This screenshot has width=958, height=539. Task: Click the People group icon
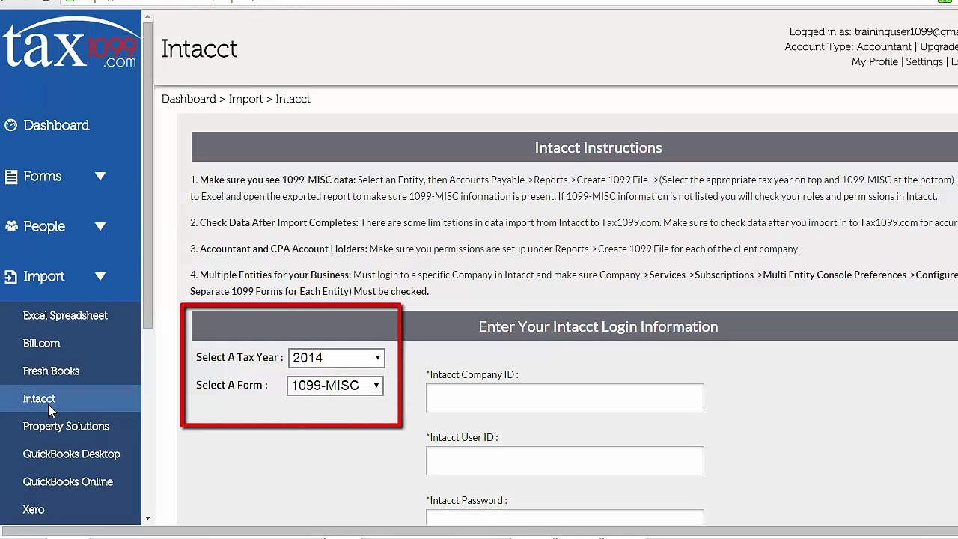point(10,226)
